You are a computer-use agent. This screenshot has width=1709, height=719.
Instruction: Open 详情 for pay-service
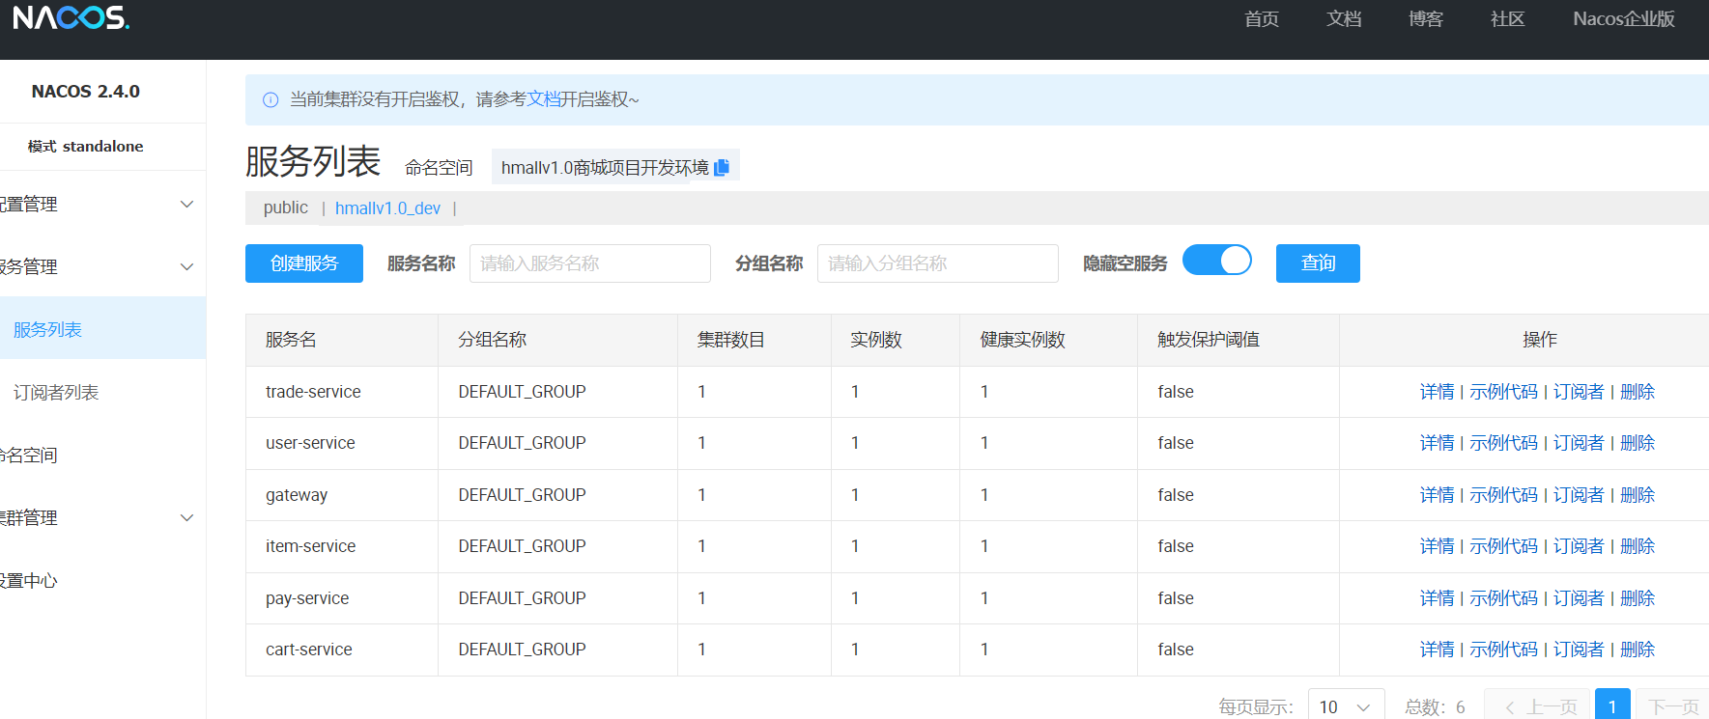tap(1437, 598)
